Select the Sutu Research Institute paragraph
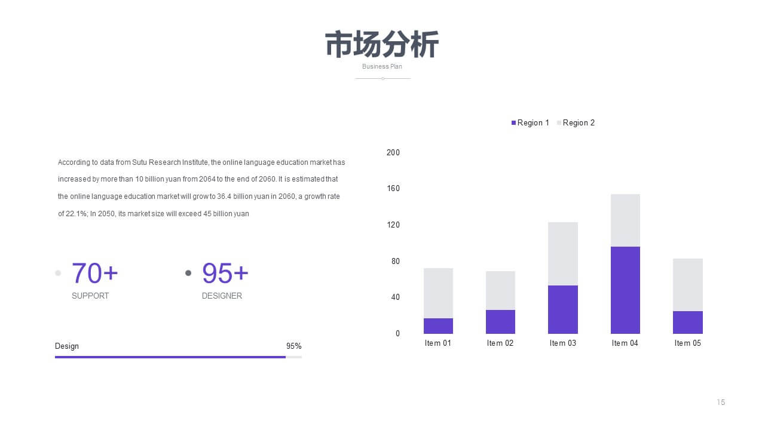 (201, 188)
